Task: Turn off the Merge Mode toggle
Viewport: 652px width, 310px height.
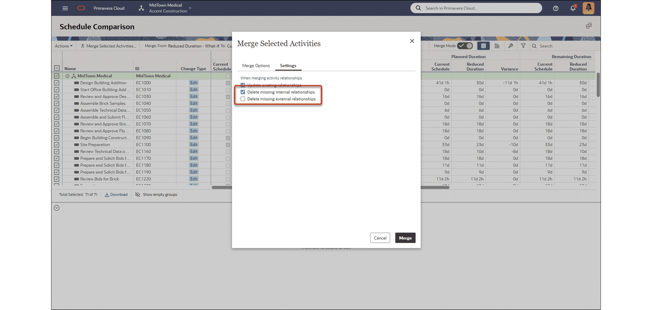Action: [465, 46]
